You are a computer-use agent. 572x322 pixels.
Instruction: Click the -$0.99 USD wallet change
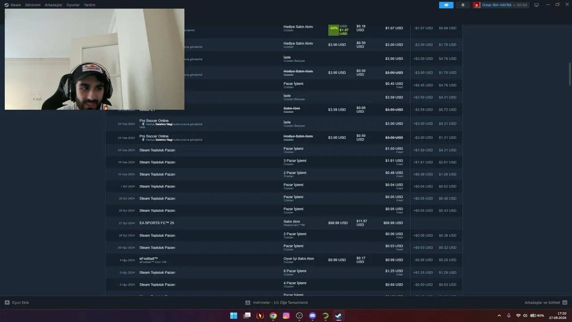423,260
